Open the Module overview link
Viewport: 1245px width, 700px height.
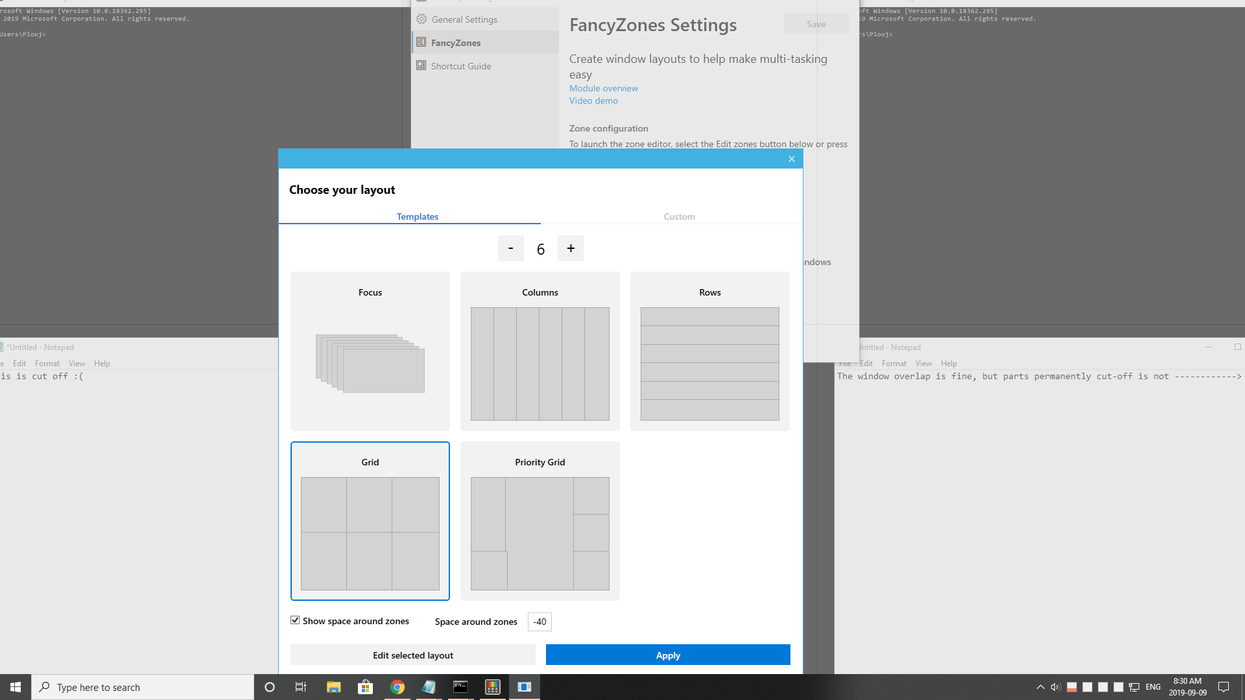603,88
